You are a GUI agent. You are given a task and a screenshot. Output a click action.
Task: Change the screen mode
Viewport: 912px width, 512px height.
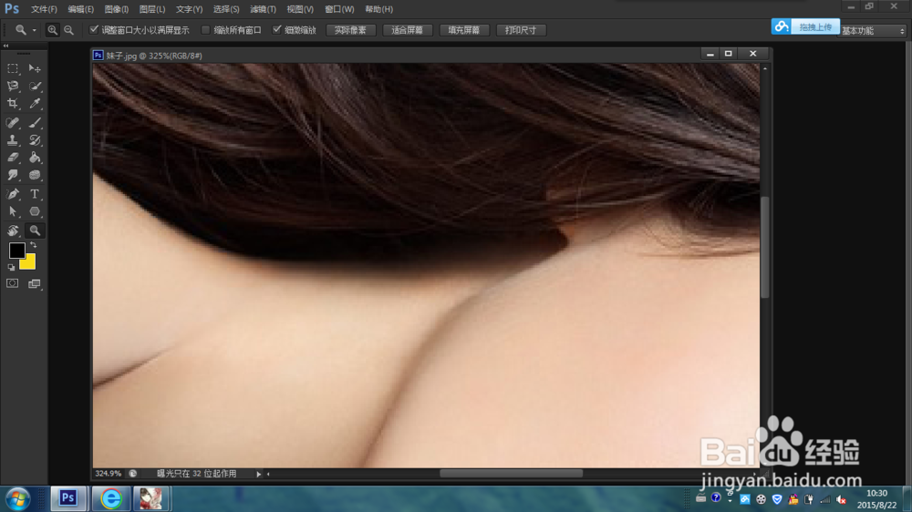[35, 283]
